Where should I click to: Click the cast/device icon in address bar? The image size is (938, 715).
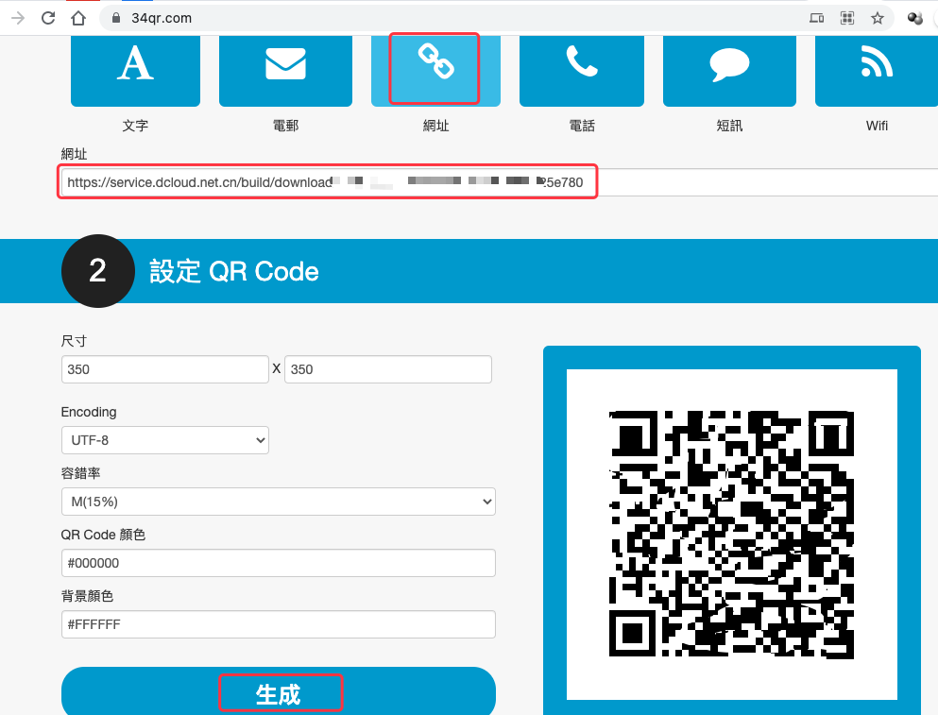(x=816, y=18)
